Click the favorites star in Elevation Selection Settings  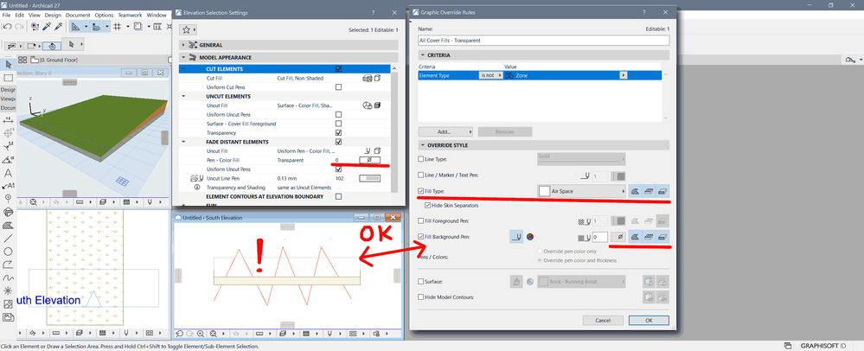pyautogui.click(x=187, y=29)
